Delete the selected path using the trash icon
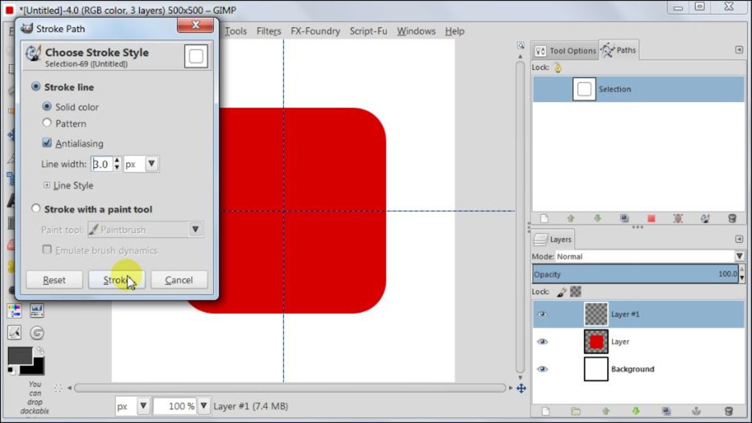Viewport: 752px width, 423px height. [x=731, y=218]
